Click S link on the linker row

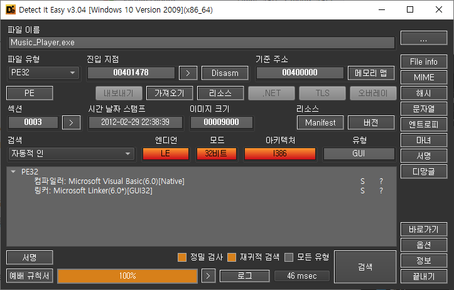(x=362, y=190)
